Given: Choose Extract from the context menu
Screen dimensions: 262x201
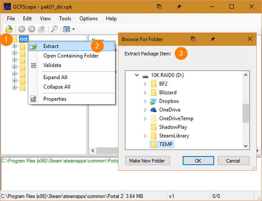Looking at the screenshot, I should pyautogui.click(x=72, y=46).
